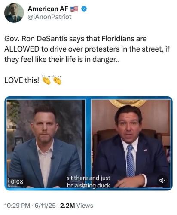
Task: Click the first clapping hands emoji
Action: pos(46,80)
